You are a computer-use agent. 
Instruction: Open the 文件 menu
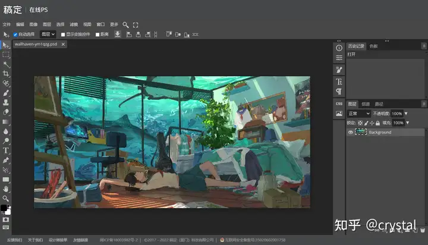pyautogui.click(x=7, y=24)
